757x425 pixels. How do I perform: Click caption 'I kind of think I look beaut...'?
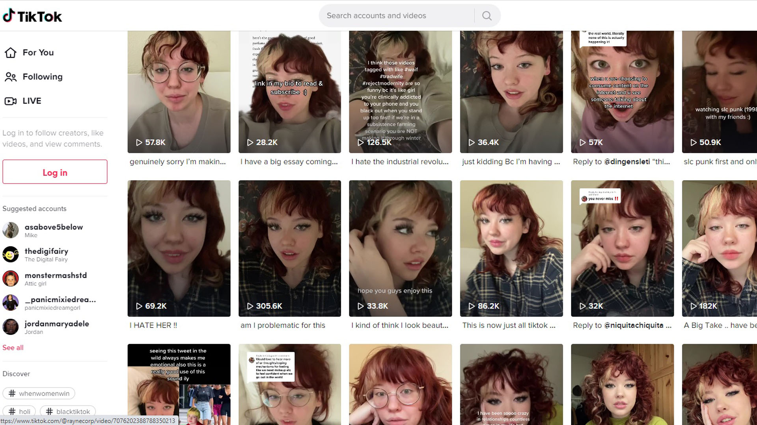[x=400, y=325]
